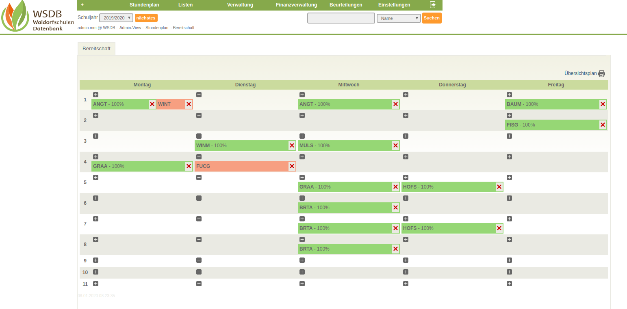The width and height of the screenshot is (627, 309).
Task: Open the Schuljahr 2019/2020 dropdown
Action: (x=116, y=18)
